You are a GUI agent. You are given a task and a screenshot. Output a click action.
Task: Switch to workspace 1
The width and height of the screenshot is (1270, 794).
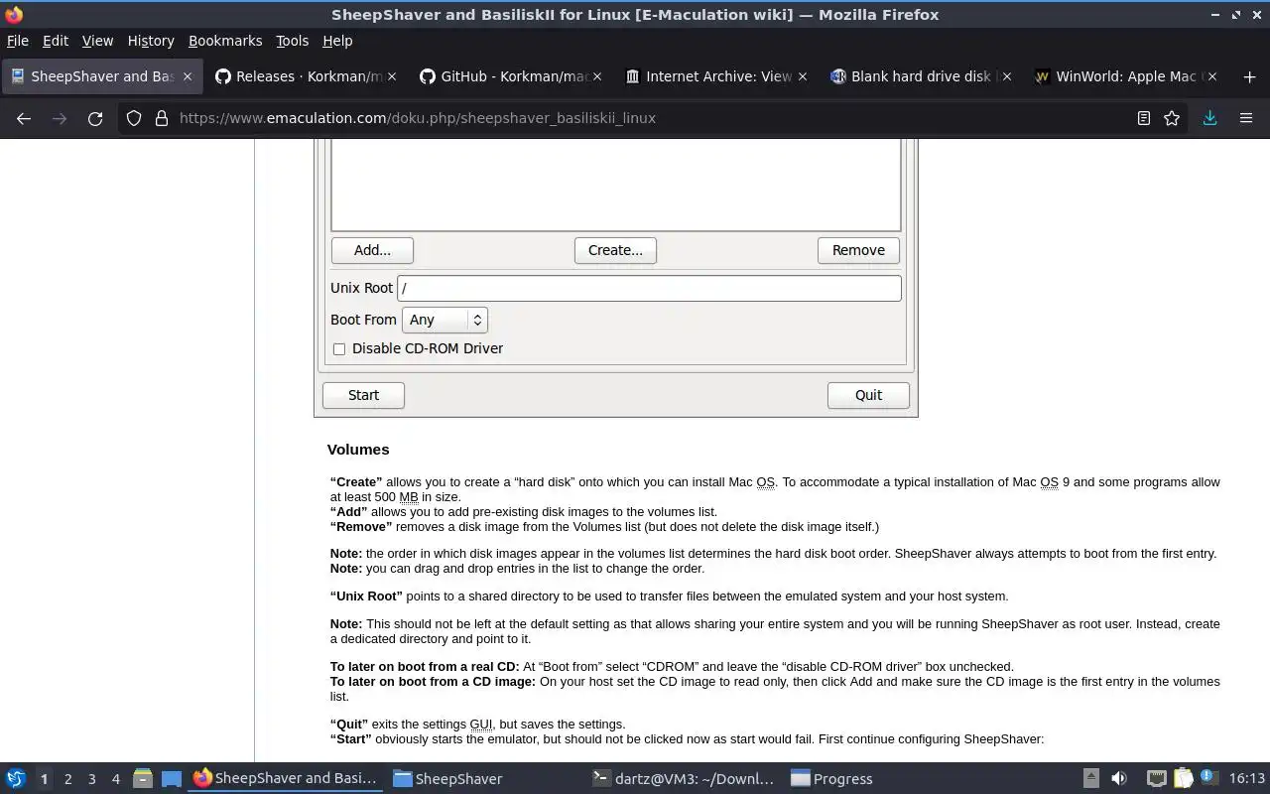click(x=44, y=779)
